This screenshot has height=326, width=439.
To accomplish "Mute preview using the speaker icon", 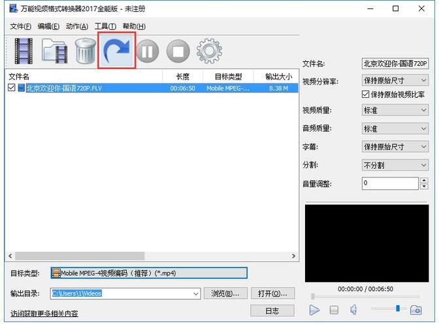I will click(353, 310).
